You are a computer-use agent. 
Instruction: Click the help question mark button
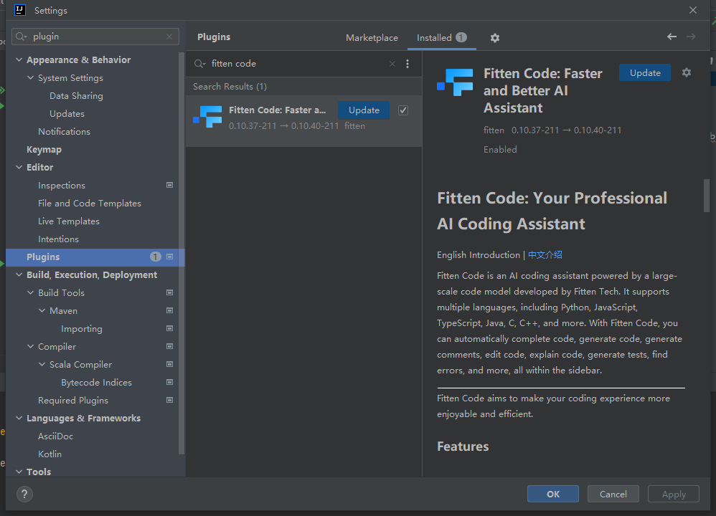[x=24, y=494]
